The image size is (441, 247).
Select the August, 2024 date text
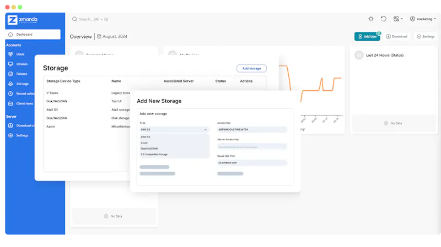(x=115, y=36)
